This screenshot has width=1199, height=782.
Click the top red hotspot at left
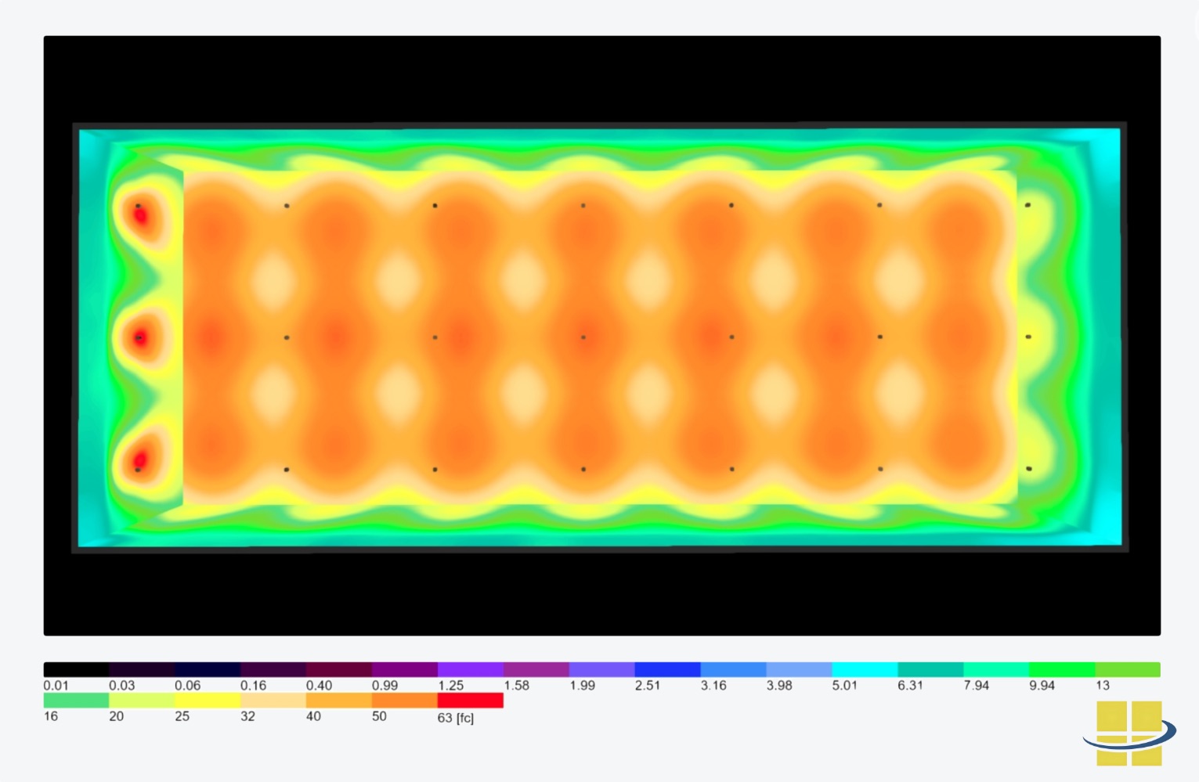(140, 214)
